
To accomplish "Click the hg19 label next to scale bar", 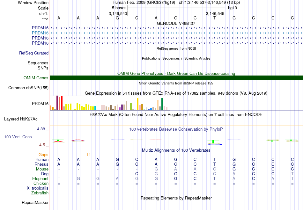I will (233, 8).
